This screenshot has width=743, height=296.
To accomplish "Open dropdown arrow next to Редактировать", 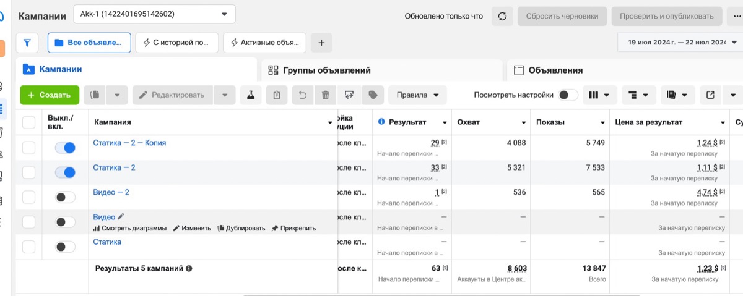I will [225, 95].
